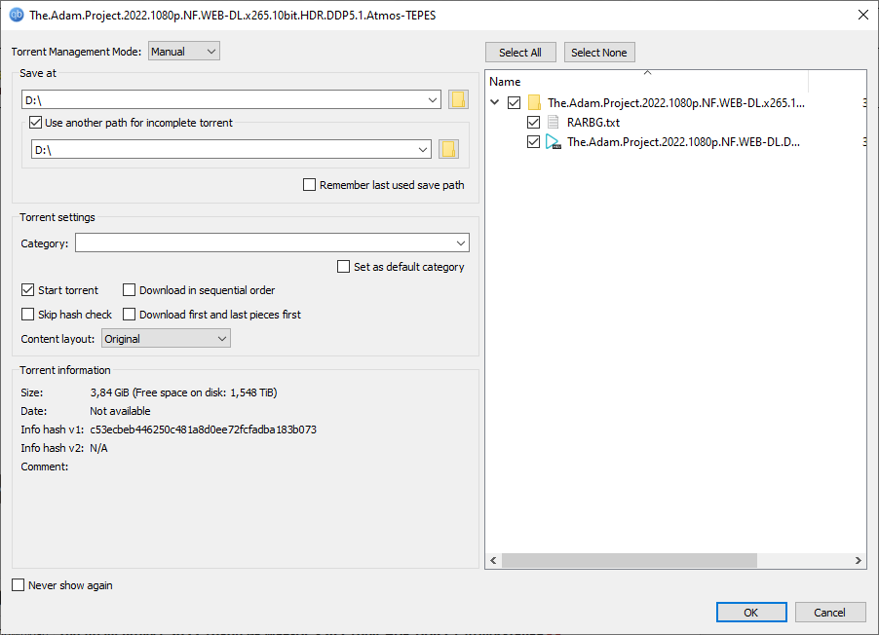This screenshot has width=879, height=635.
Task: Click the horizontal scrollbar thumb in file list
Action: (x=629, y=560)
